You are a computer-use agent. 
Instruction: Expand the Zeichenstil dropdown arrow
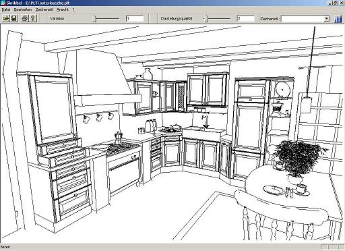click(327, 19)
